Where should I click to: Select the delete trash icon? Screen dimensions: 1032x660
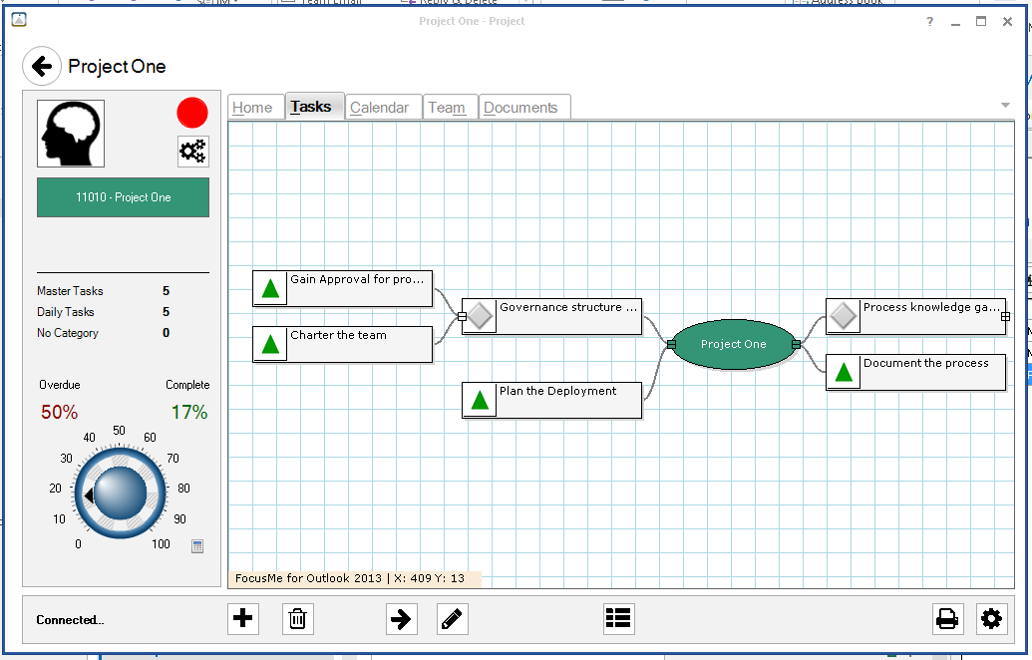coord(297,618)
